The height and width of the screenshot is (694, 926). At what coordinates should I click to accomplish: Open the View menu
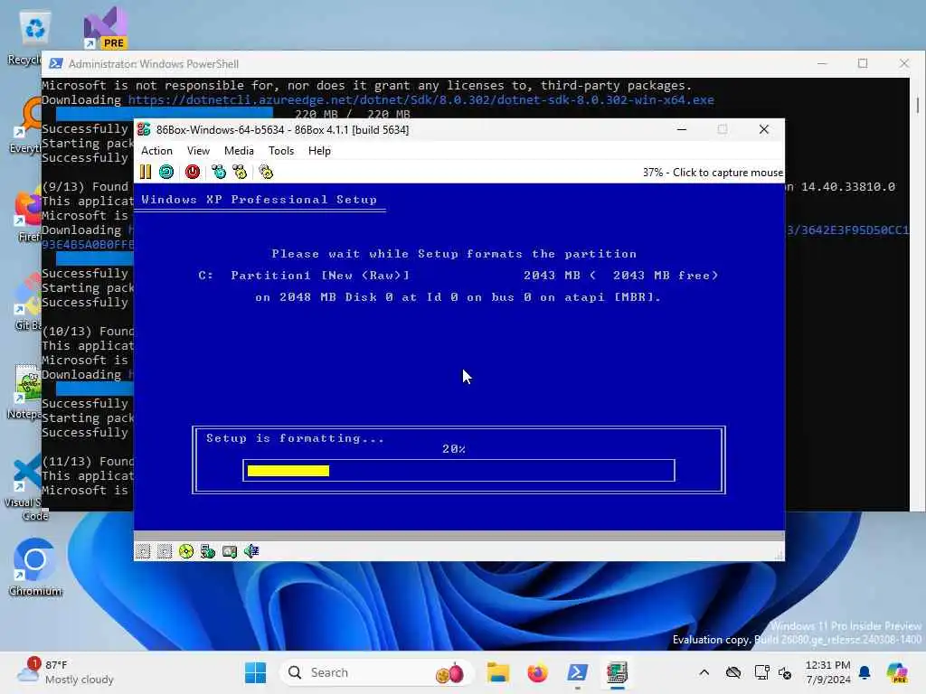tap(198, 151)
